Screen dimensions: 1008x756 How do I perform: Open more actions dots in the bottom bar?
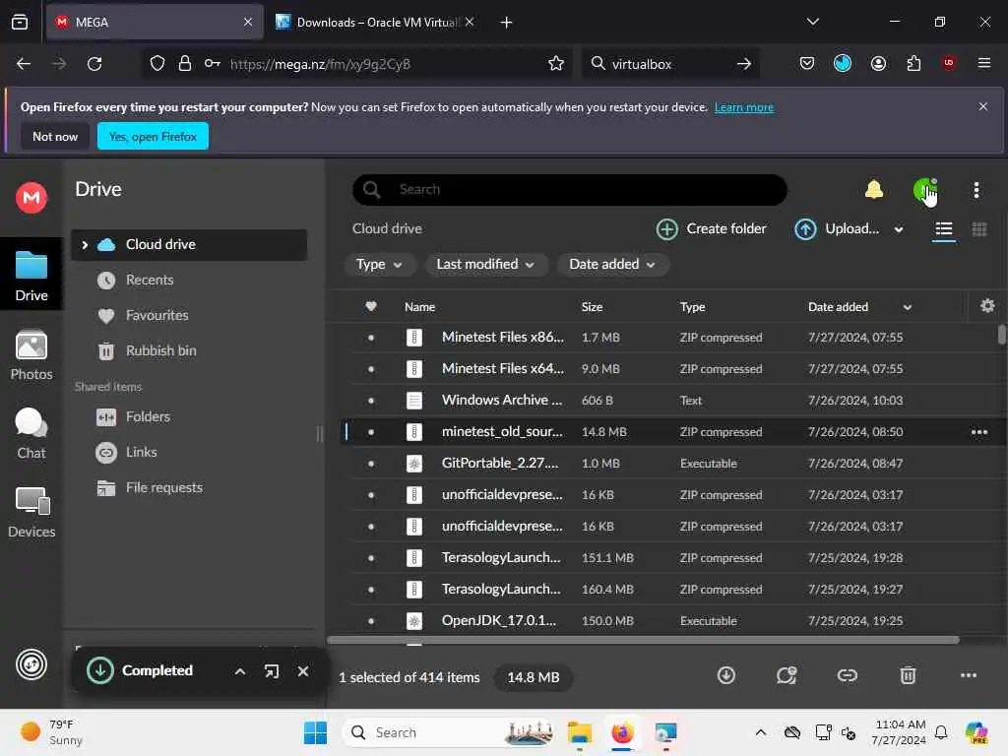[969, 675]
